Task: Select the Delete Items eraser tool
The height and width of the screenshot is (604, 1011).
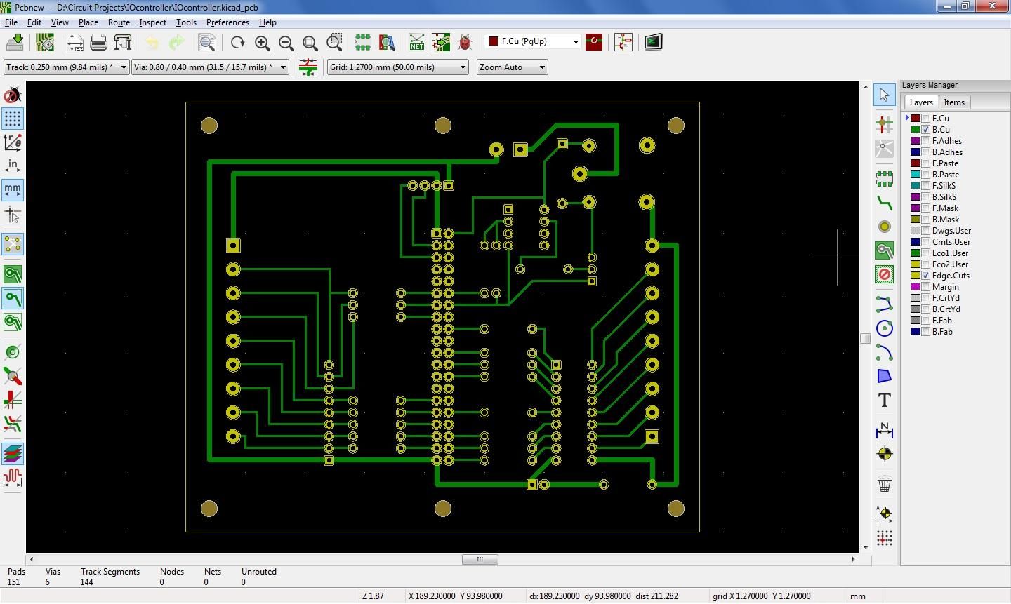Action: click(884, 483)
